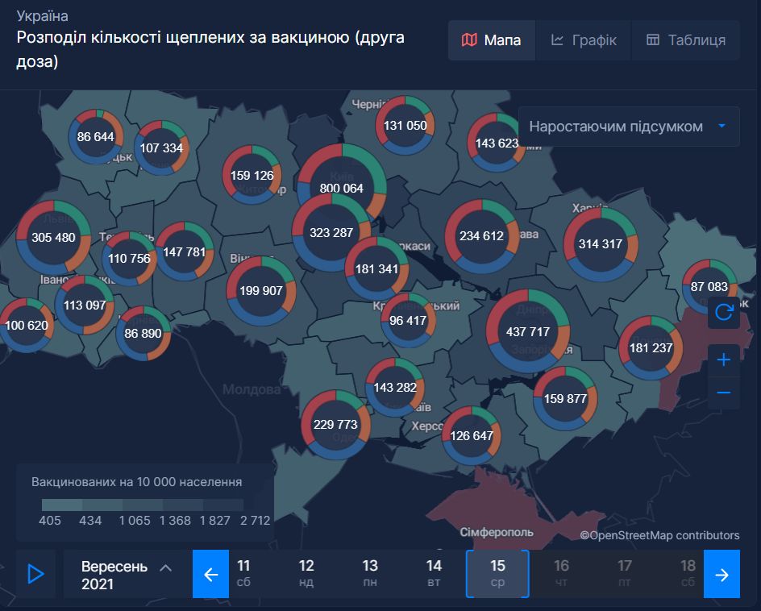Screen dimensions: 761x611
Task: Click the OpenStreetMap contributors link
Action: pos(659,535)
